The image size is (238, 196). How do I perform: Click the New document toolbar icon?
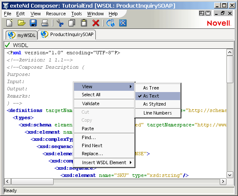(x=9, y=23)
